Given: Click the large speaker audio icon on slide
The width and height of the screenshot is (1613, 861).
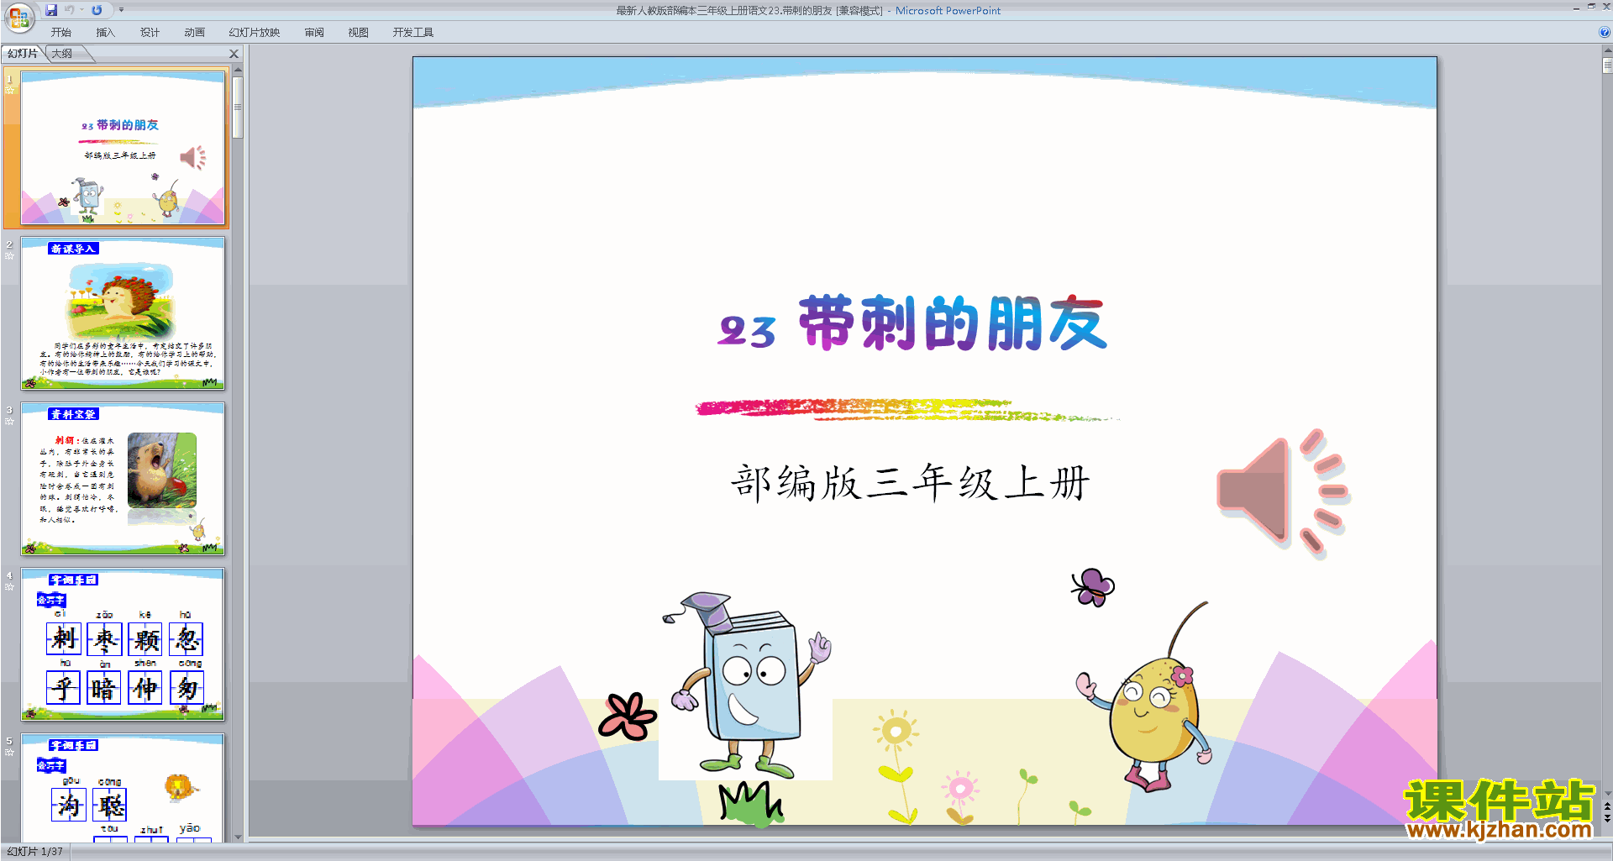Looking at the screenshot, I should coord(1283,493).
